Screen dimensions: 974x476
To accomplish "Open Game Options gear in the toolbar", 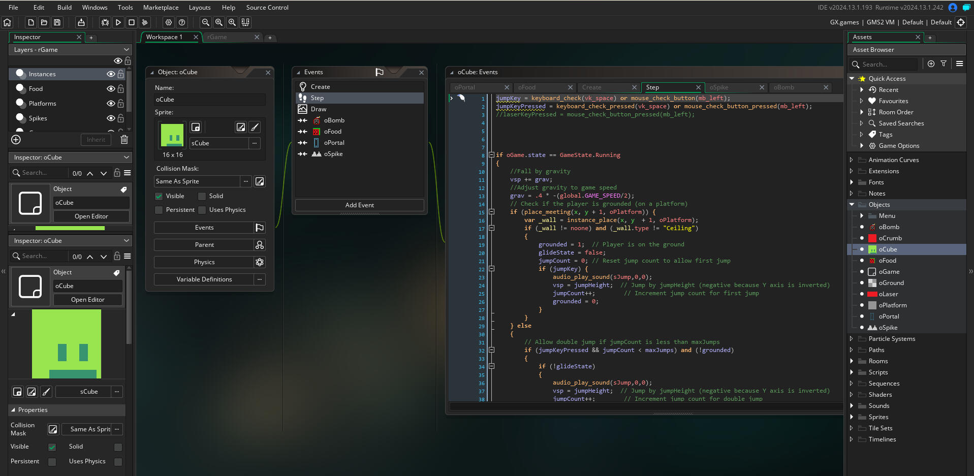I will coord(169,22).
